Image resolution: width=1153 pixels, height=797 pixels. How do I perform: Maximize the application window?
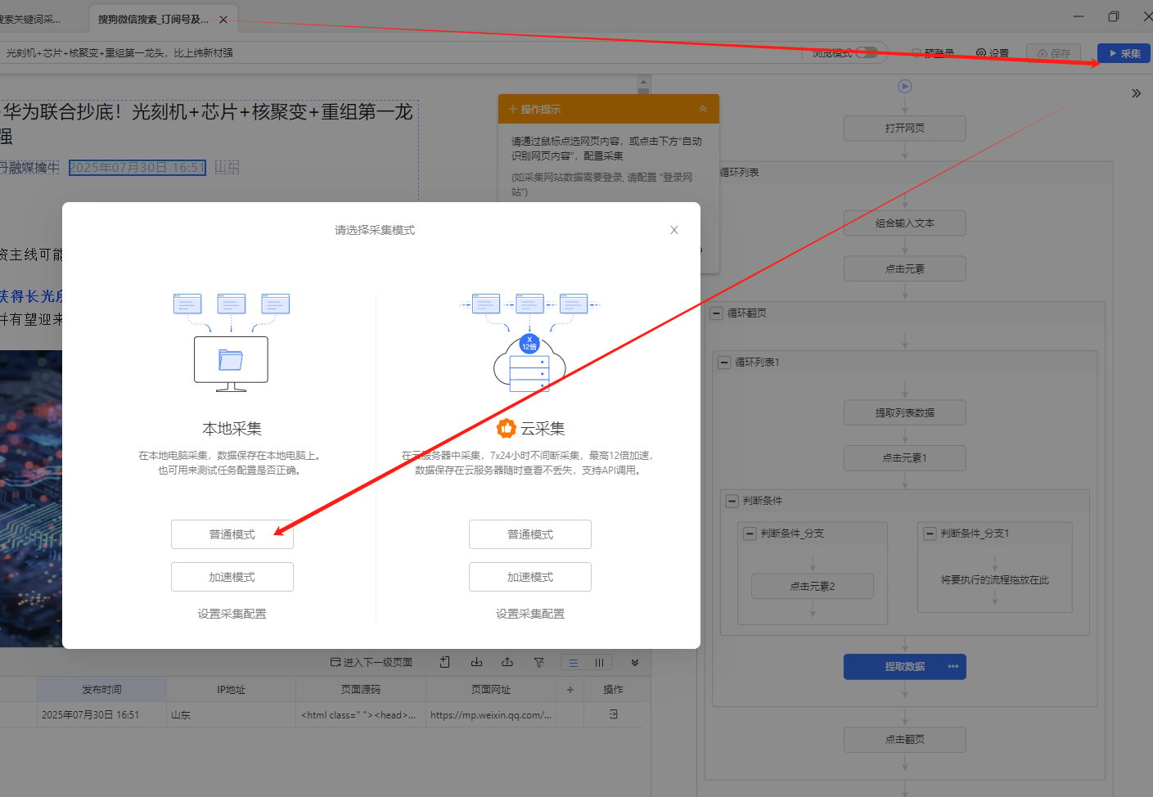[x=1114, y=17]
